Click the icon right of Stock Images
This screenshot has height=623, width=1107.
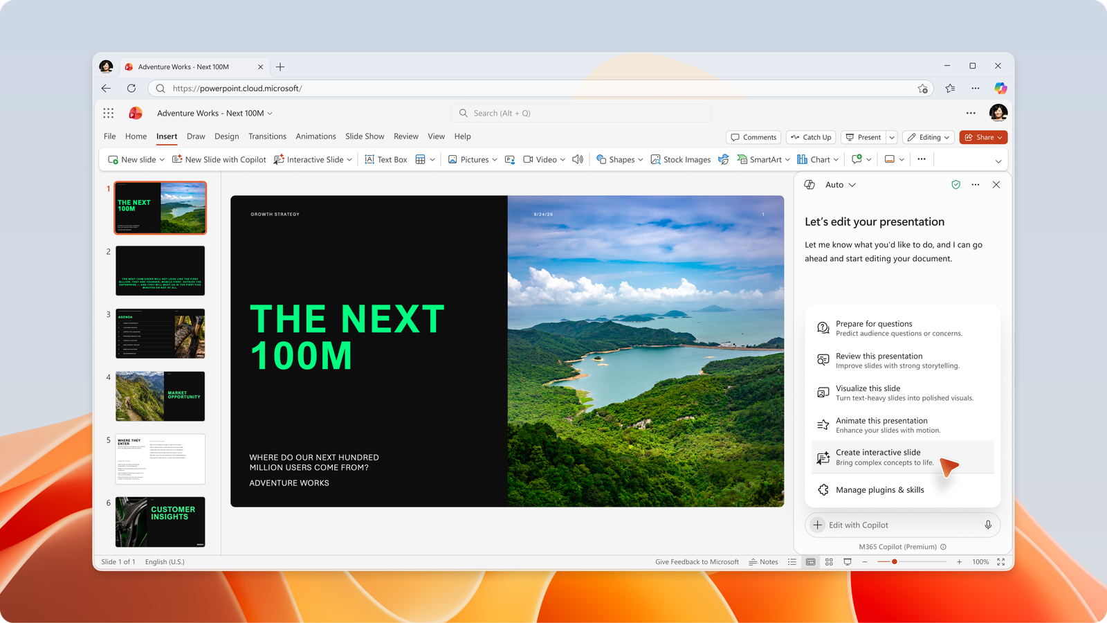724,159
